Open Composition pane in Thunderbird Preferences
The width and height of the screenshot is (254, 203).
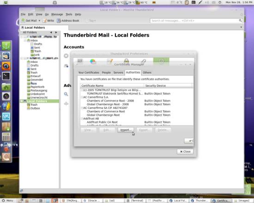(110, 61)
